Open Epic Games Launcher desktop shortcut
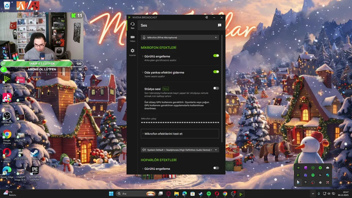Image resolution: width=352 pixels, height=198 pixels. coord(35,173)
